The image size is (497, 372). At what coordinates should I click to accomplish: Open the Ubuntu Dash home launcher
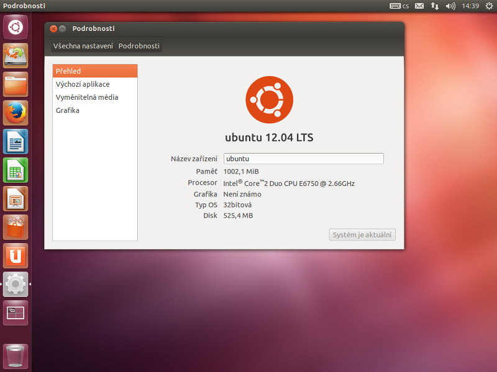point(16,27)
